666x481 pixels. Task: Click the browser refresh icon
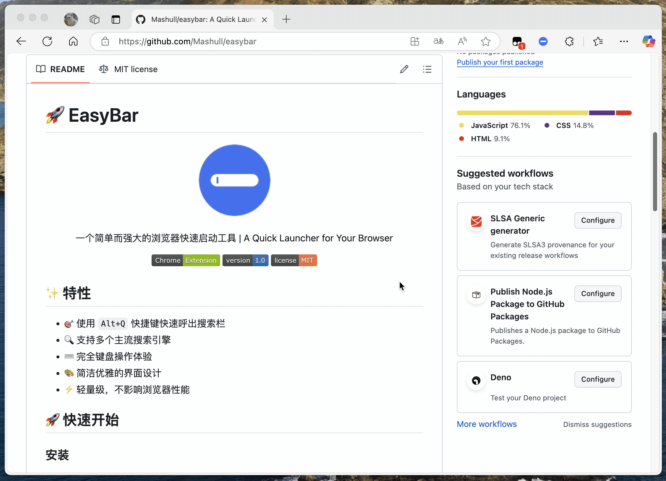[47, 41]
